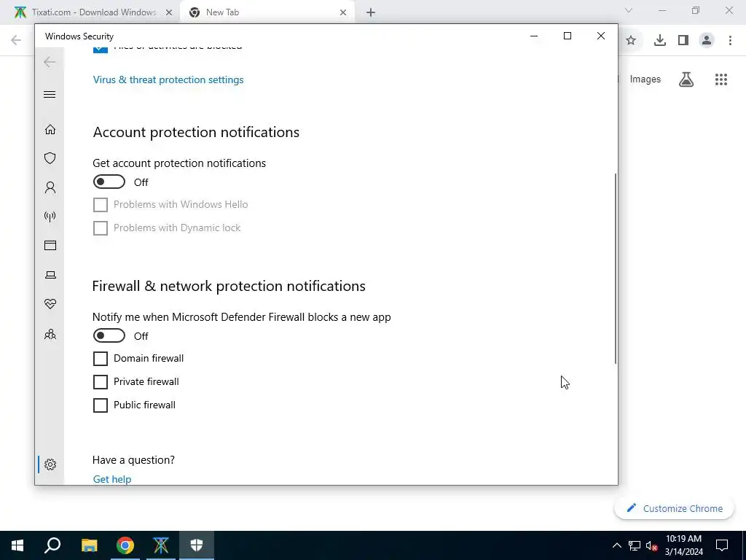The width and height of the screenshot is (746, 560).
Task: Go back in Windows Security
Action: pyautogui.click(x=50, y=62)
